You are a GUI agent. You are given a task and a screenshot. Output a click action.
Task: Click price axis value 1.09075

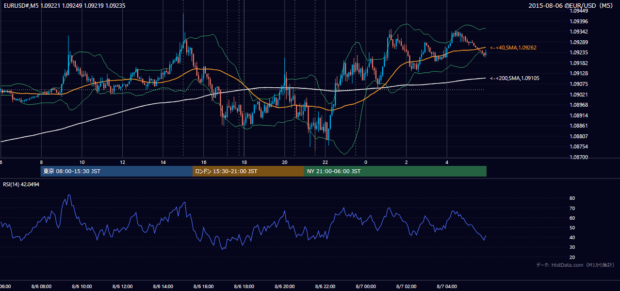coord(579,84)
